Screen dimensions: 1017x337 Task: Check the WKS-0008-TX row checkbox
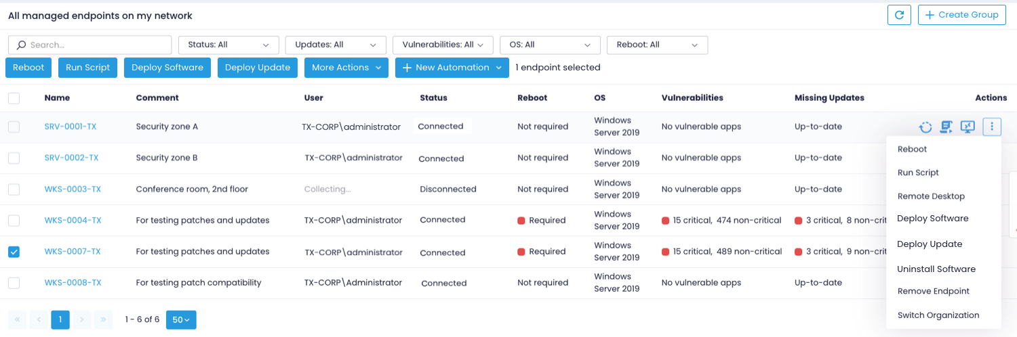[14, 283]
